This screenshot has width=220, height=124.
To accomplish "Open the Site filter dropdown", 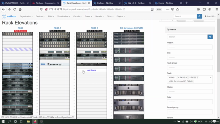I will pyautogui.click(x=190, y=57).
